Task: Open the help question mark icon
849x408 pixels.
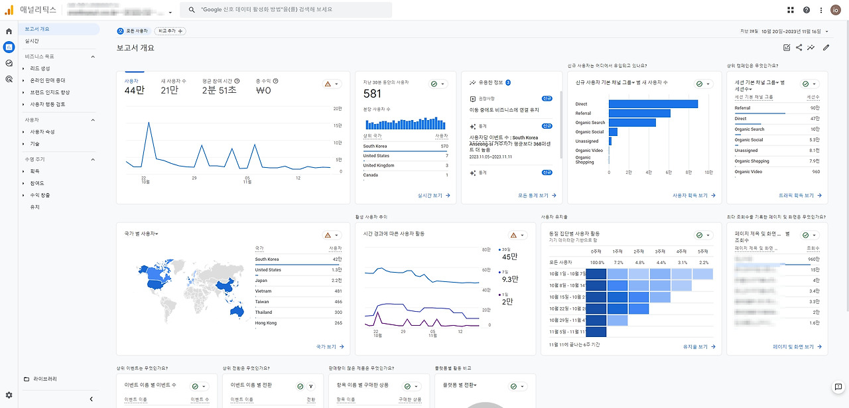Action: pos(807,10)
